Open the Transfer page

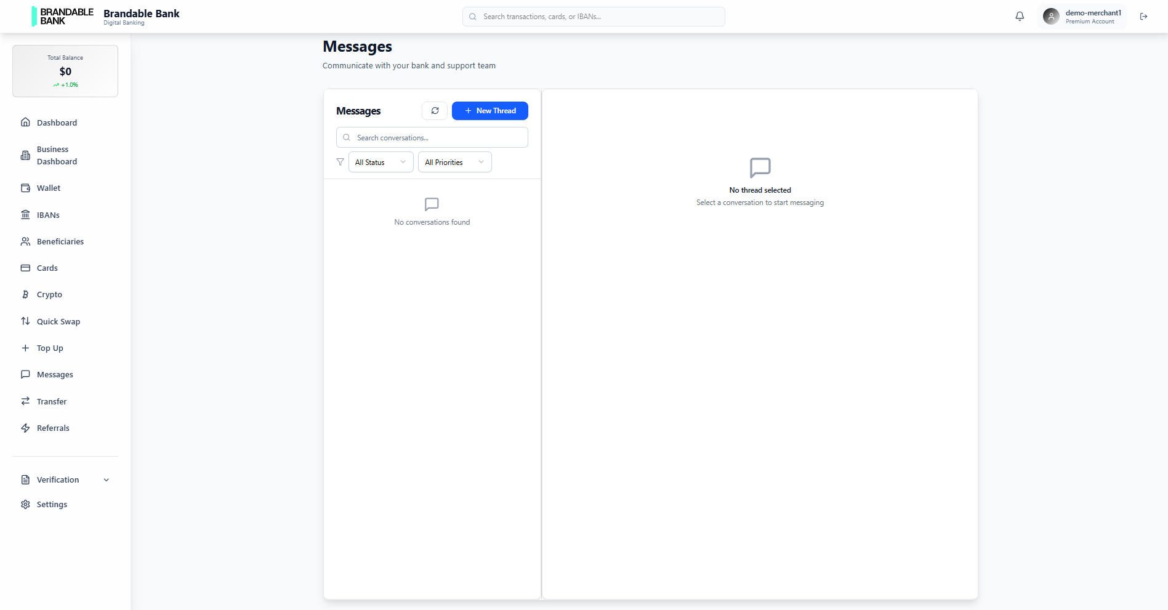coord(51,401)
